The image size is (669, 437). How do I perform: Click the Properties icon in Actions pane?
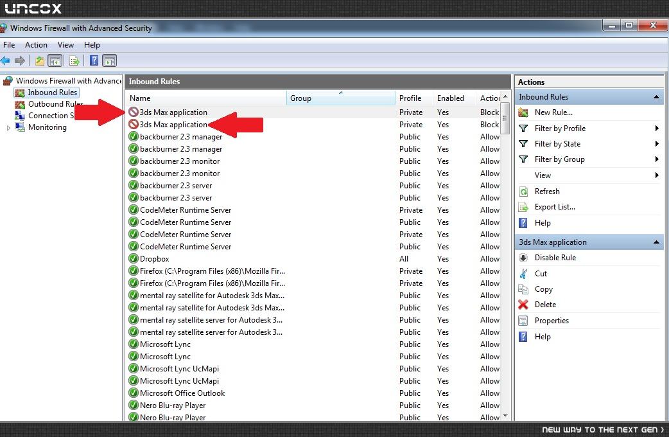point(523,321)
